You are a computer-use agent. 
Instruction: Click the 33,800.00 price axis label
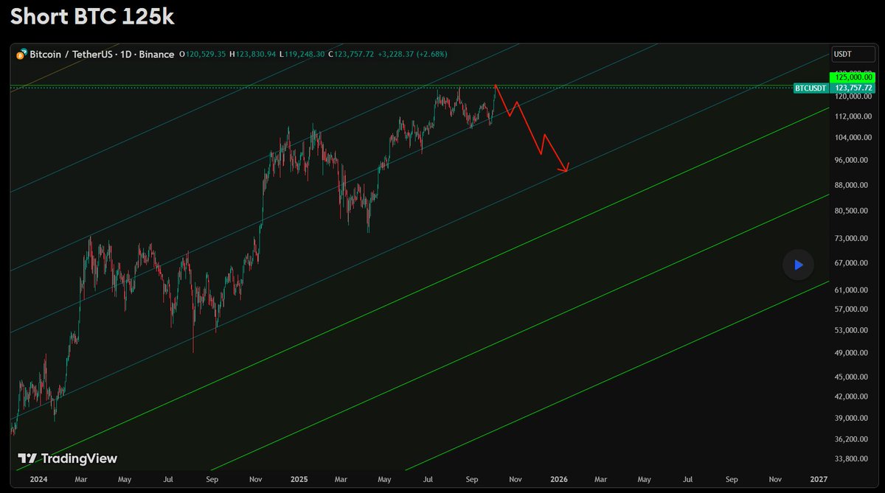852,458
